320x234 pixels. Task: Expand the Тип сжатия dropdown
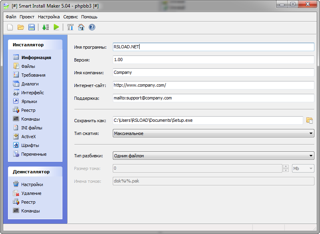tap(311, 133)
